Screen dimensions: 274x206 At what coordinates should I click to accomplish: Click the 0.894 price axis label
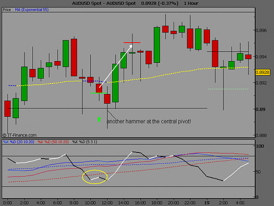click(261, 57)
